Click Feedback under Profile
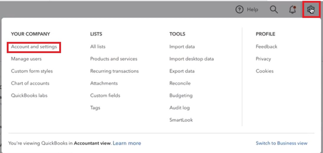 pyautogui.click(x=266, y=47)
